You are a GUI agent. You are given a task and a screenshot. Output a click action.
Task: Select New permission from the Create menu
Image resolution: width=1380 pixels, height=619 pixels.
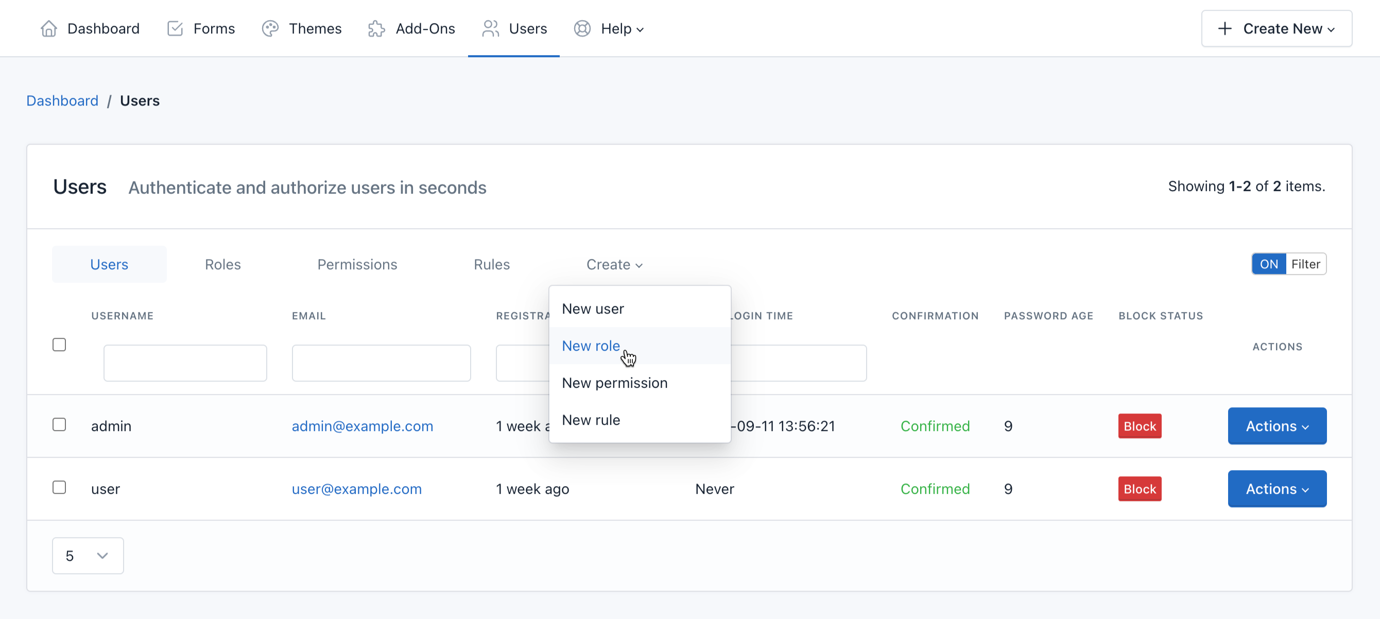[x=614, y=383]
